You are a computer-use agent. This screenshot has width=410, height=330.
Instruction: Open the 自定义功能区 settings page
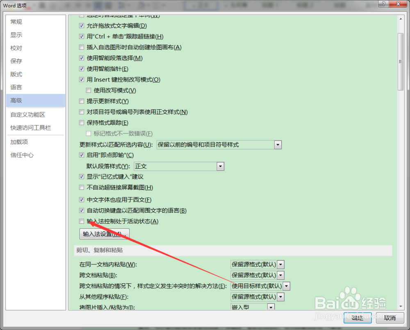point(27,114)
